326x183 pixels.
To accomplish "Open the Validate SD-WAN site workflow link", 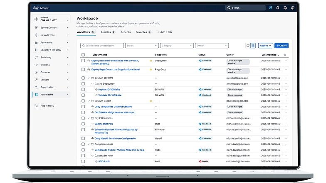I will 110,95.
